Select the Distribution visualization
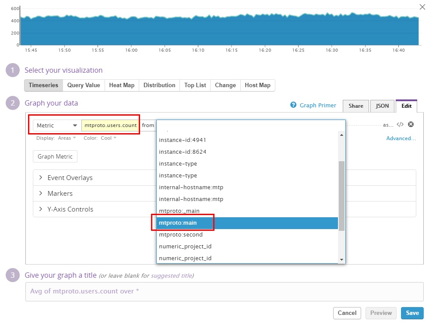 [x=159, y=85]
